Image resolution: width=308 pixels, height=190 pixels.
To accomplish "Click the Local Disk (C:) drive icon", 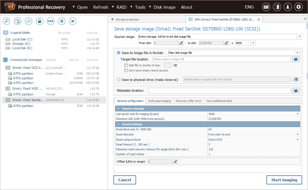I will [x=8, y=39].
